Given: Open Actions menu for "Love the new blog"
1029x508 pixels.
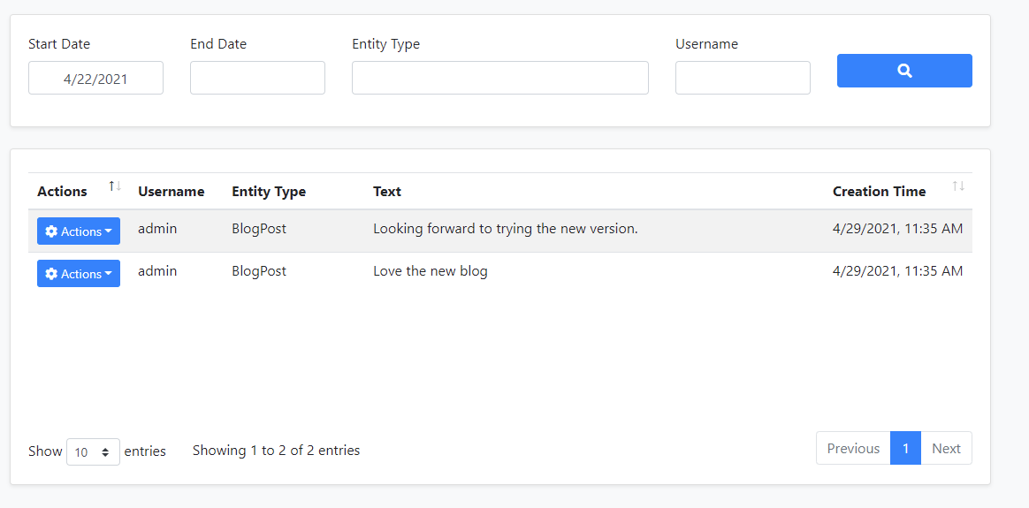Looking at the screenshot, I should [79, 274].
